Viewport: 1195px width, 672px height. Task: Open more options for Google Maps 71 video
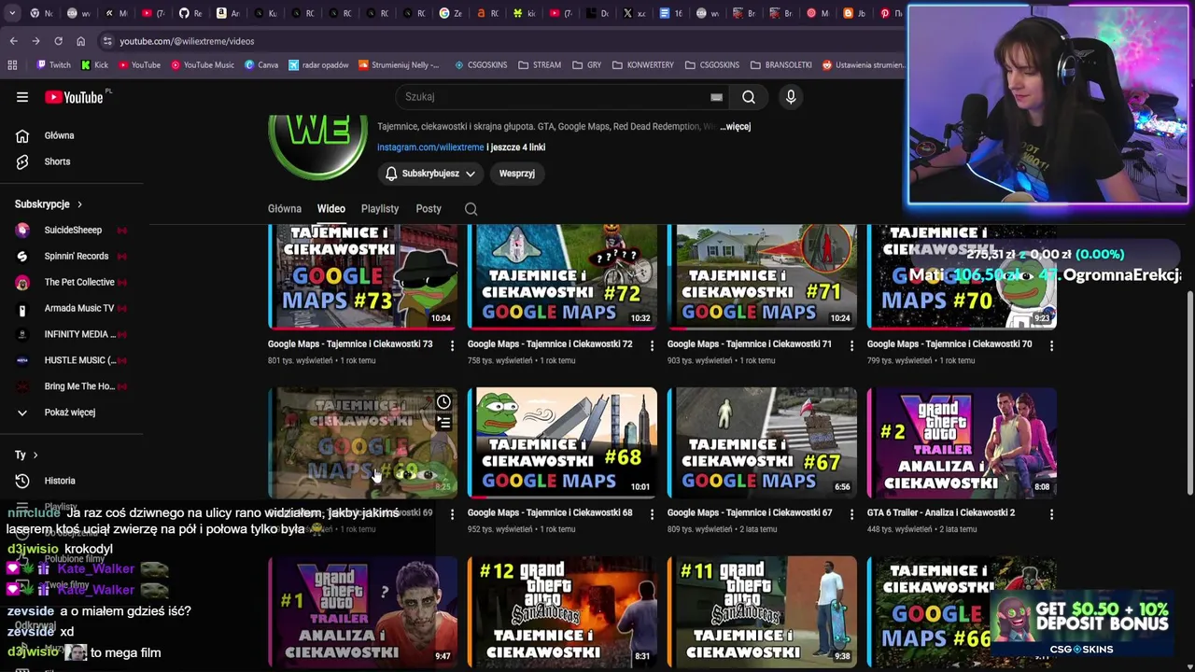851,345
